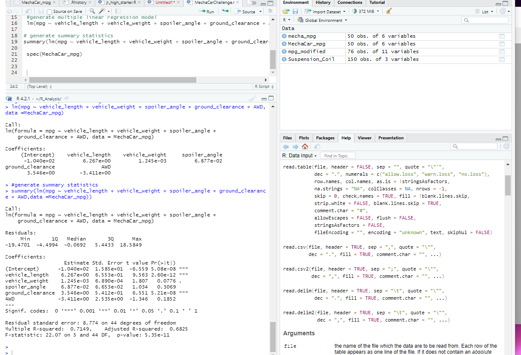This screenshot has height=355, width=521.
Task: Go to Help home with the house icon
Action: point(305,146)
